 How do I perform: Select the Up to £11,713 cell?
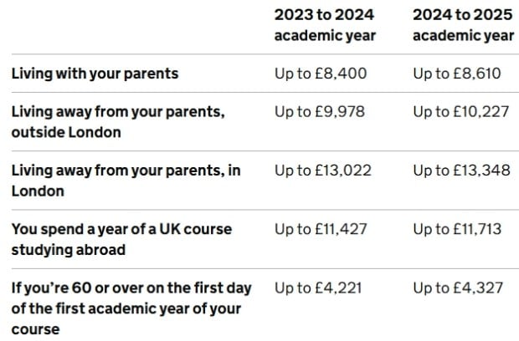click(x=460, y=229)
